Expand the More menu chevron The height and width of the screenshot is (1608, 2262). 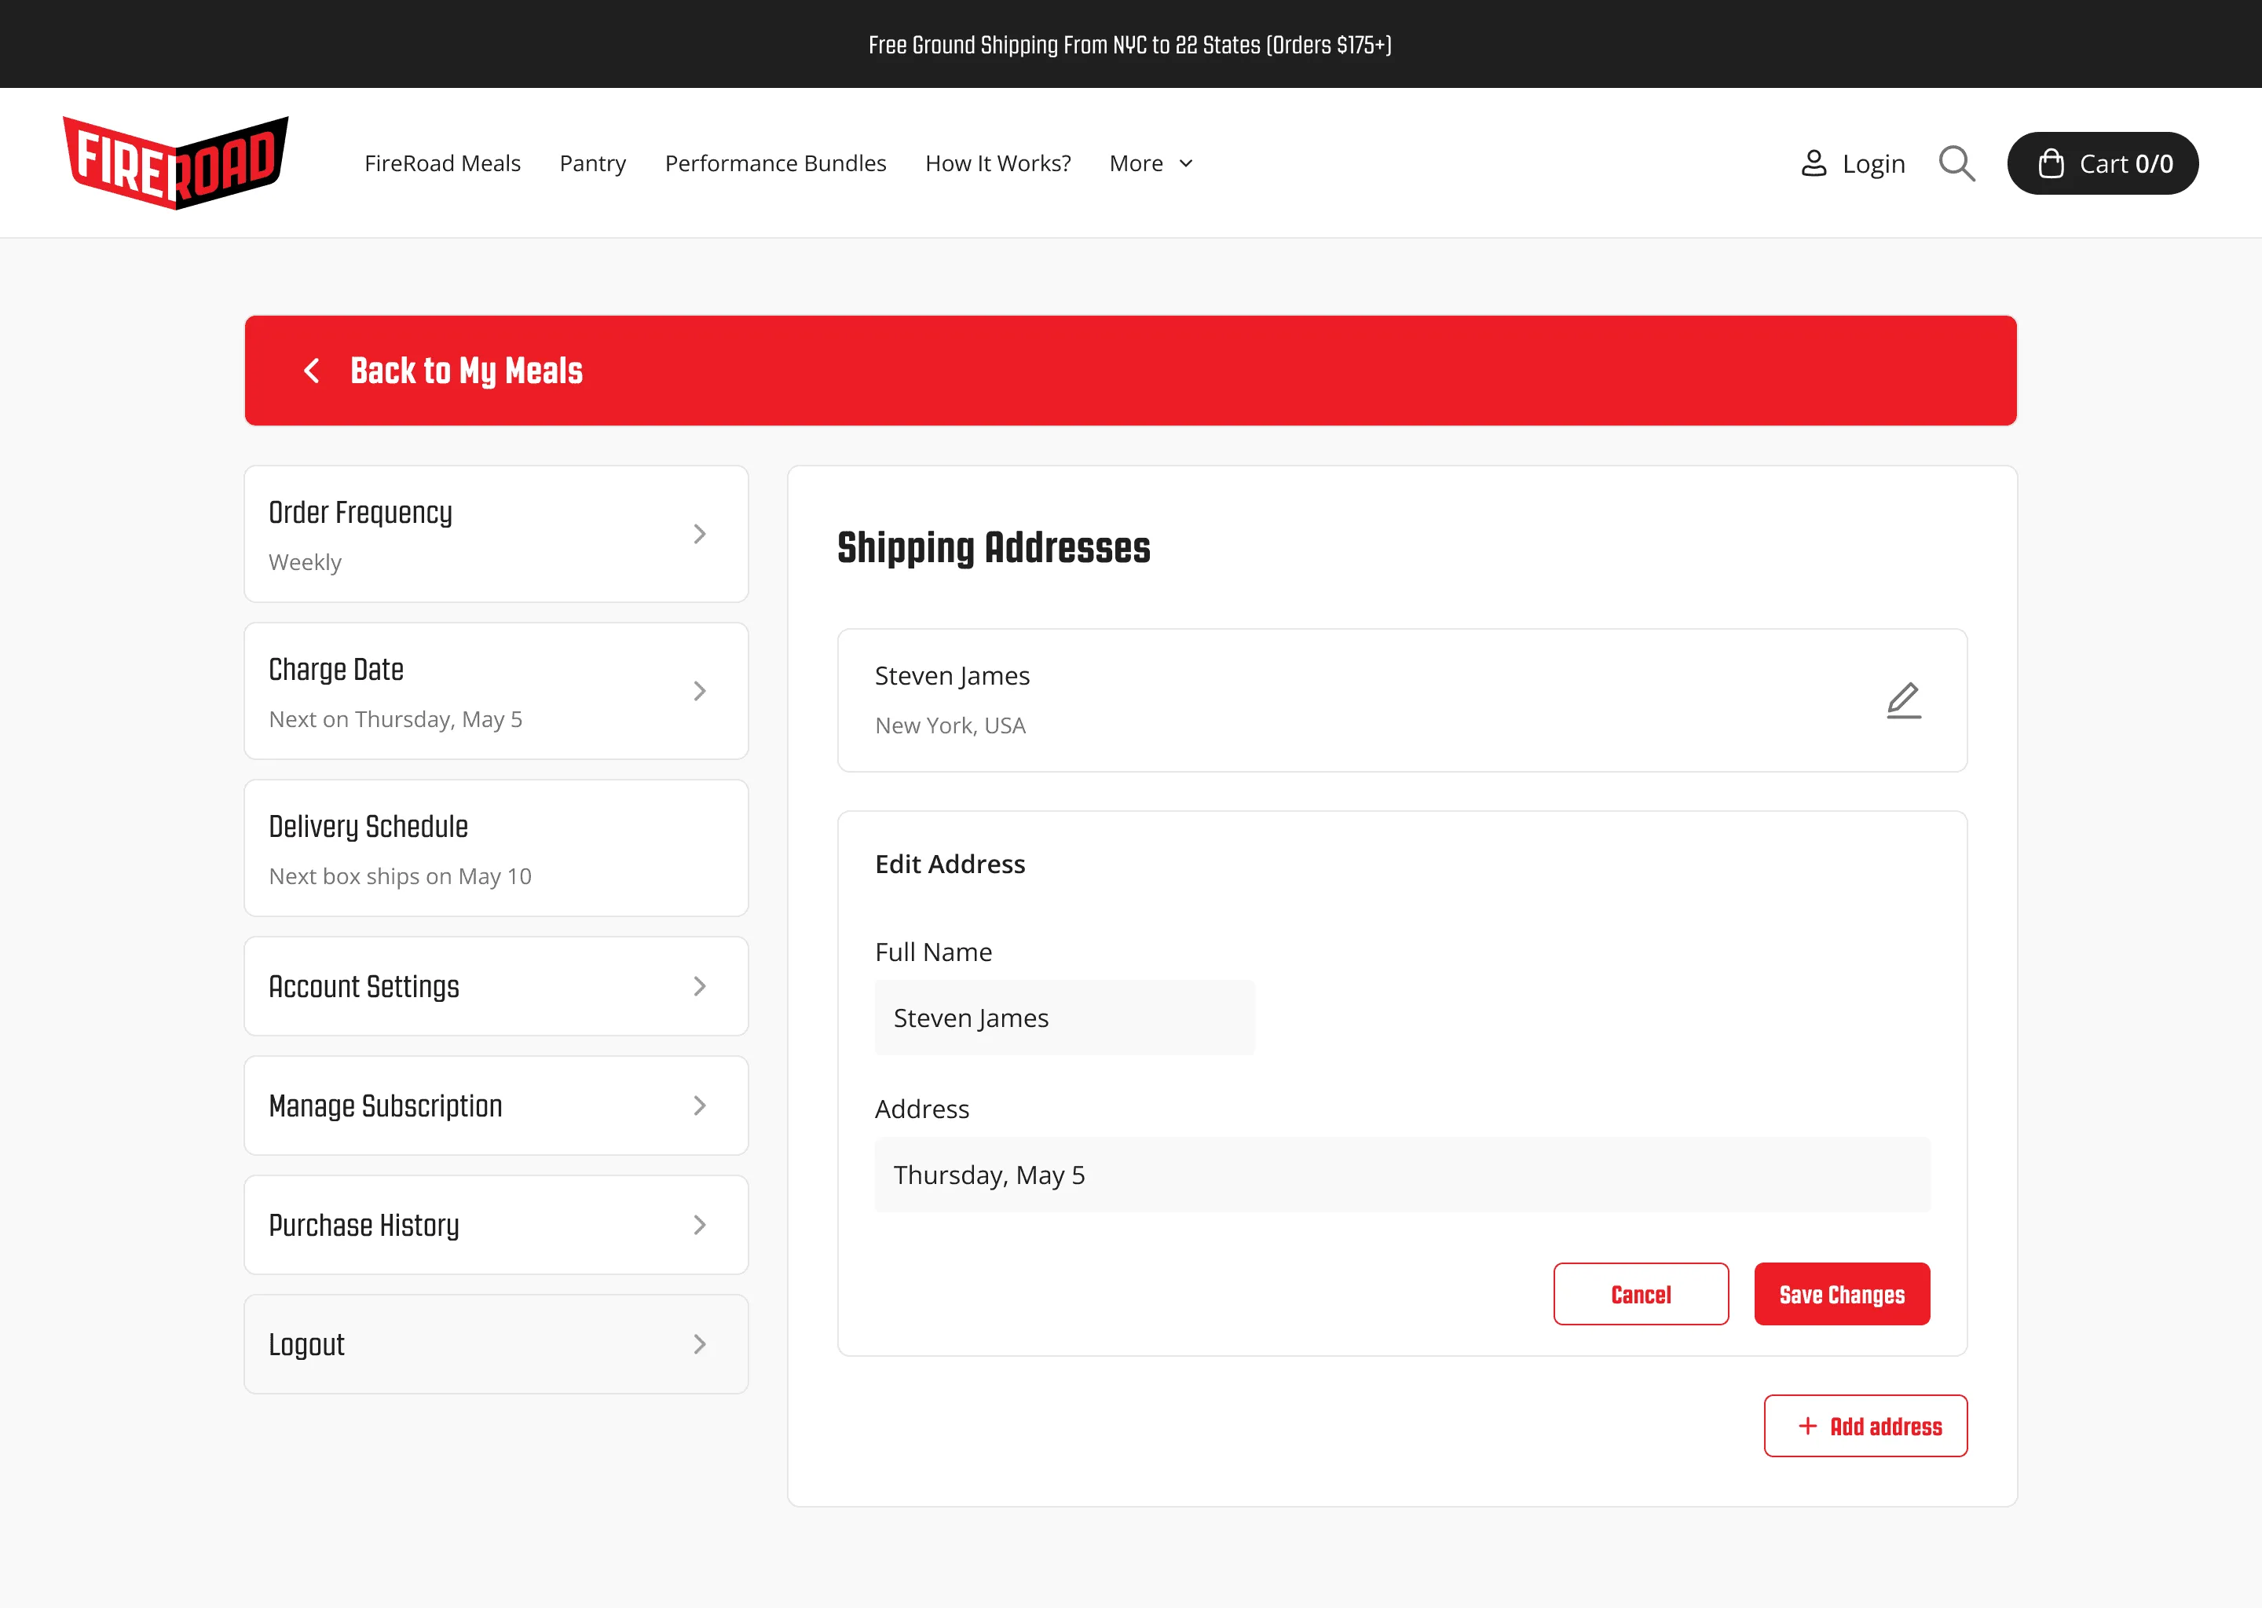pyautogui.click(x=1185, y=163)
